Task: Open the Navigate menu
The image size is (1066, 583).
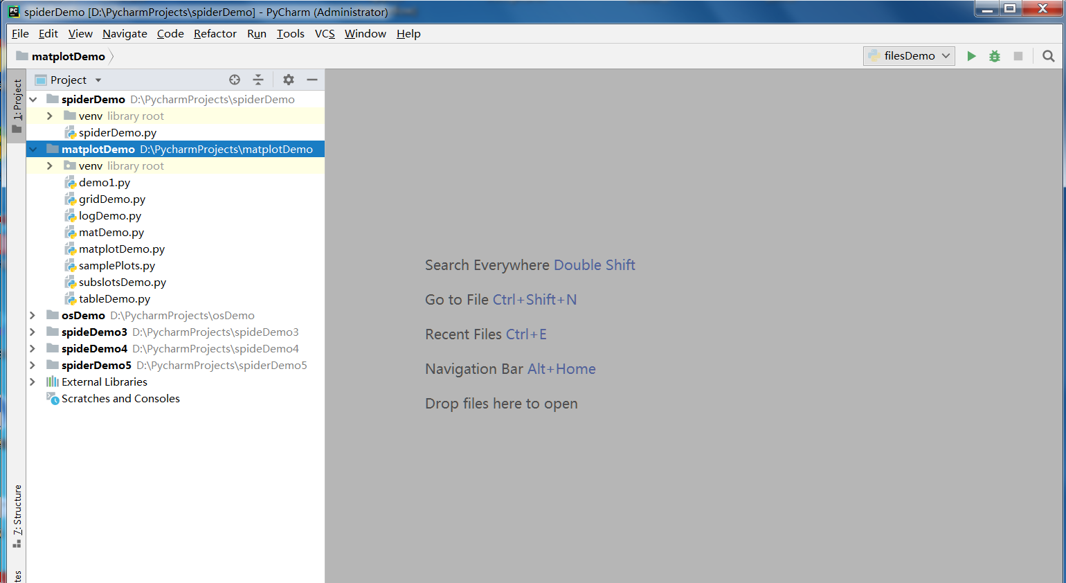Action: (x=125, y=33)
